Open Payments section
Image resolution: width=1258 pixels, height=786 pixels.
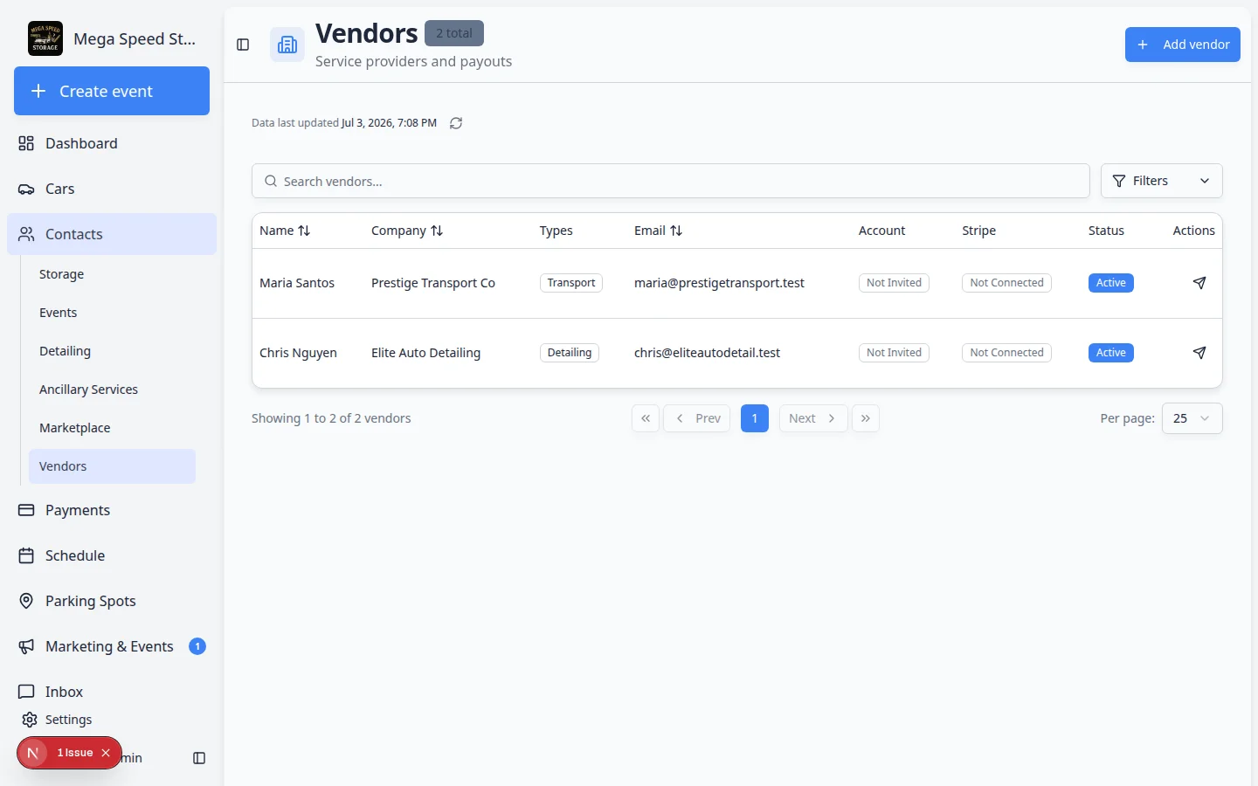coord(112,510)
